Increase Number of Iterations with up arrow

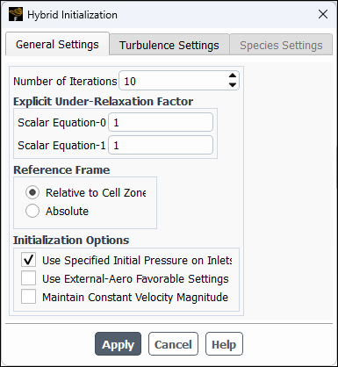pos(233,76)
